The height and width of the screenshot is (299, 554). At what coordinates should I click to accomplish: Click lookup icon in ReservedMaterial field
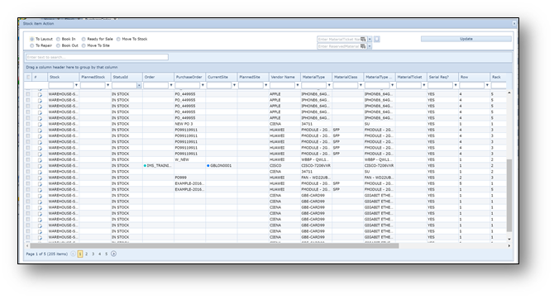tap(363, 46)
